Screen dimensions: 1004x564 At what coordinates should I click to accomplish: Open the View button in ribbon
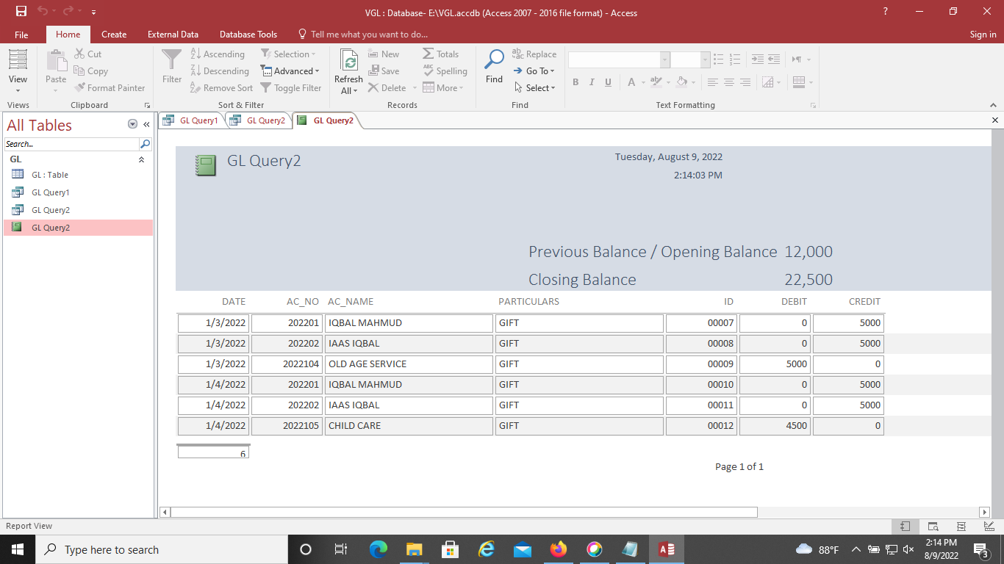coord(18,71)
